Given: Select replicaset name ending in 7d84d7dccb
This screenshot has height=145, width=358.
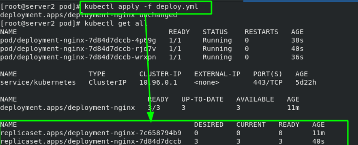Looking at the screenshot, I should click(91, 142).
